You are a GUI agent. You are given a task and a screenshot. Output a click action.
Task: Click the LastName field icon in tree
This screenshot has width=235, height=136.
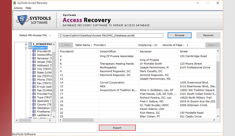tap(34, 115)
